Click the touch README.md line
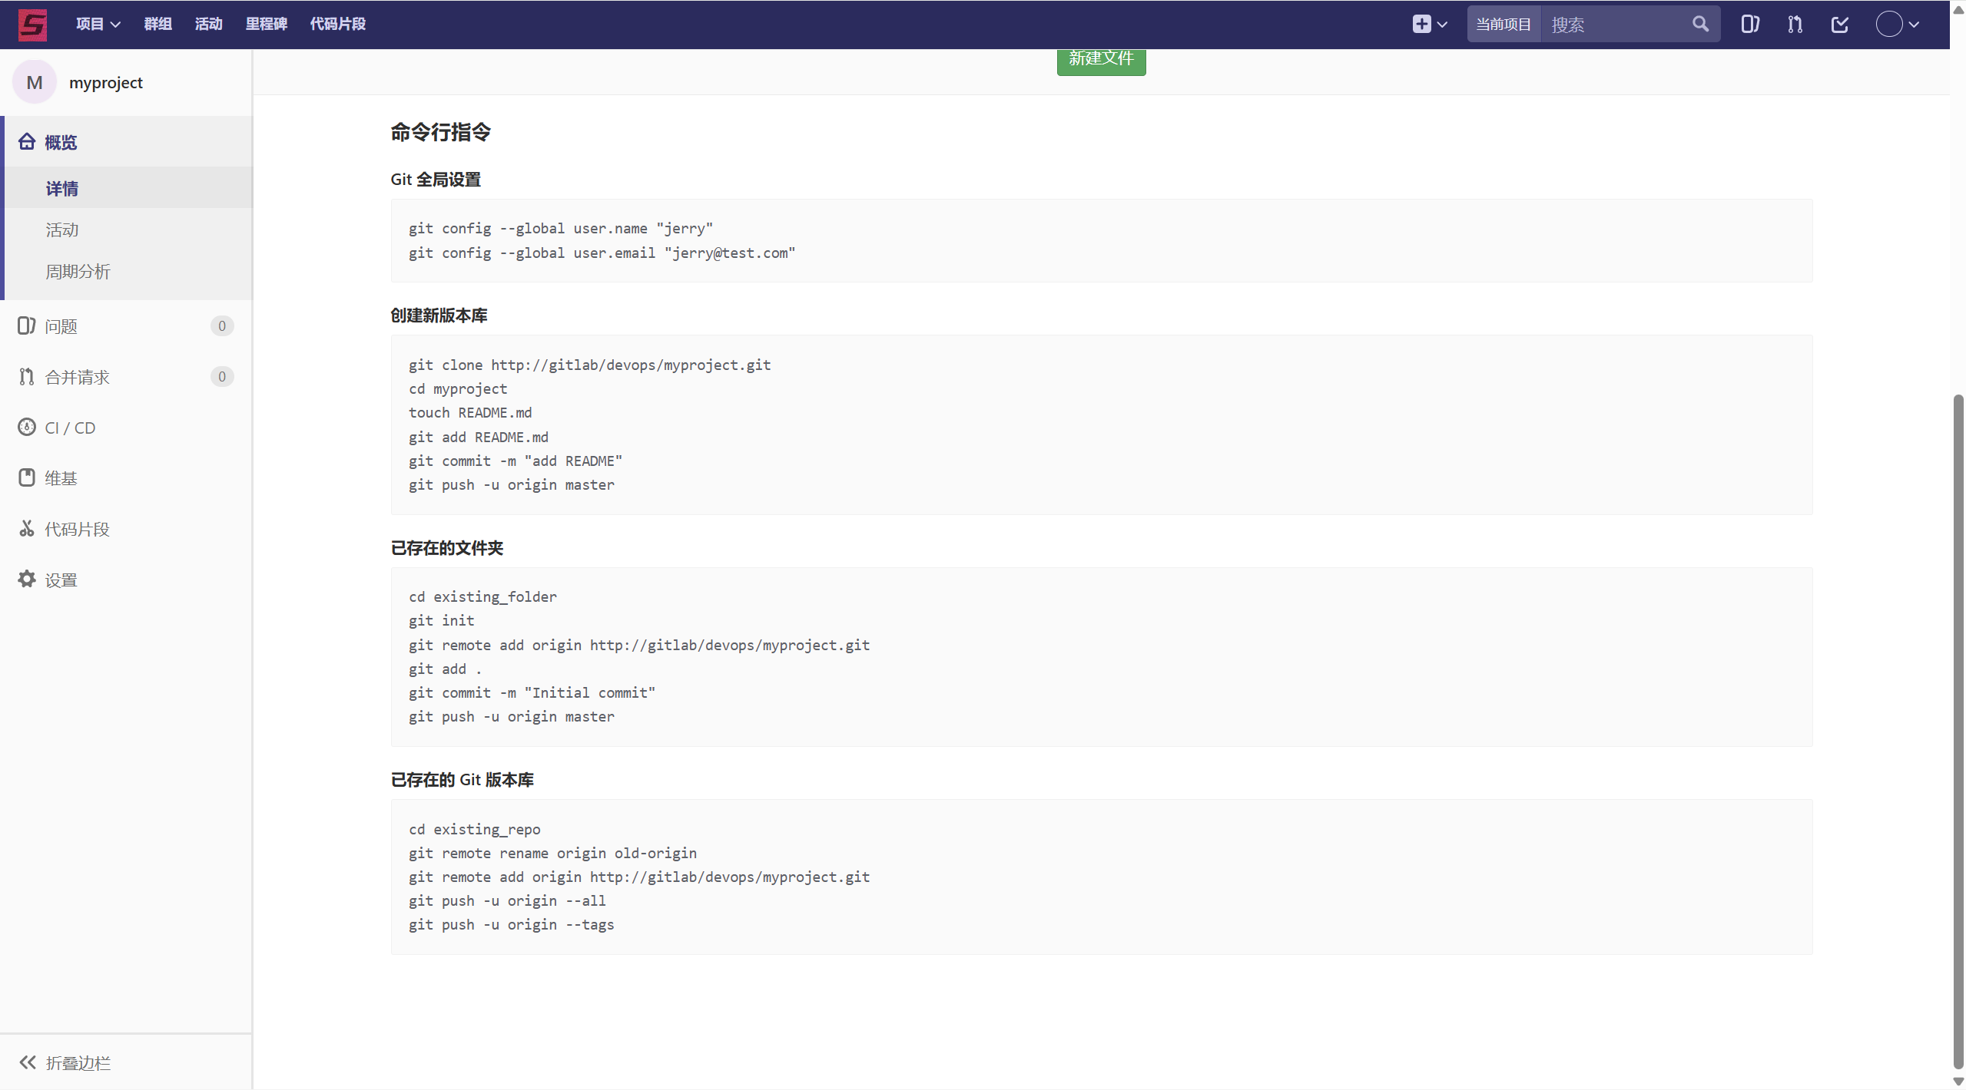The height and width of the screenshot is (1090, 1966). tap(470, 412)
